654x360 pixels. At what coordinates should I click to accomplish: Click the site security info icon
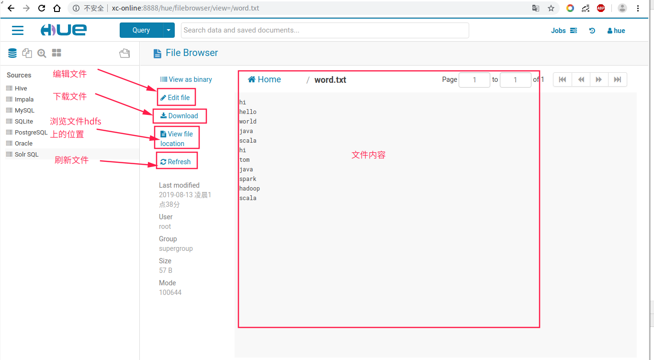pyautogui.click(x=77, y=8)
